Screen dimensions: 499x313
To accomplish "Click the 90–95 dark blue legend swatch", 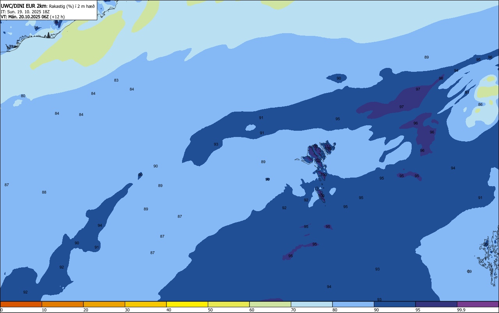I will coord(395,304).
